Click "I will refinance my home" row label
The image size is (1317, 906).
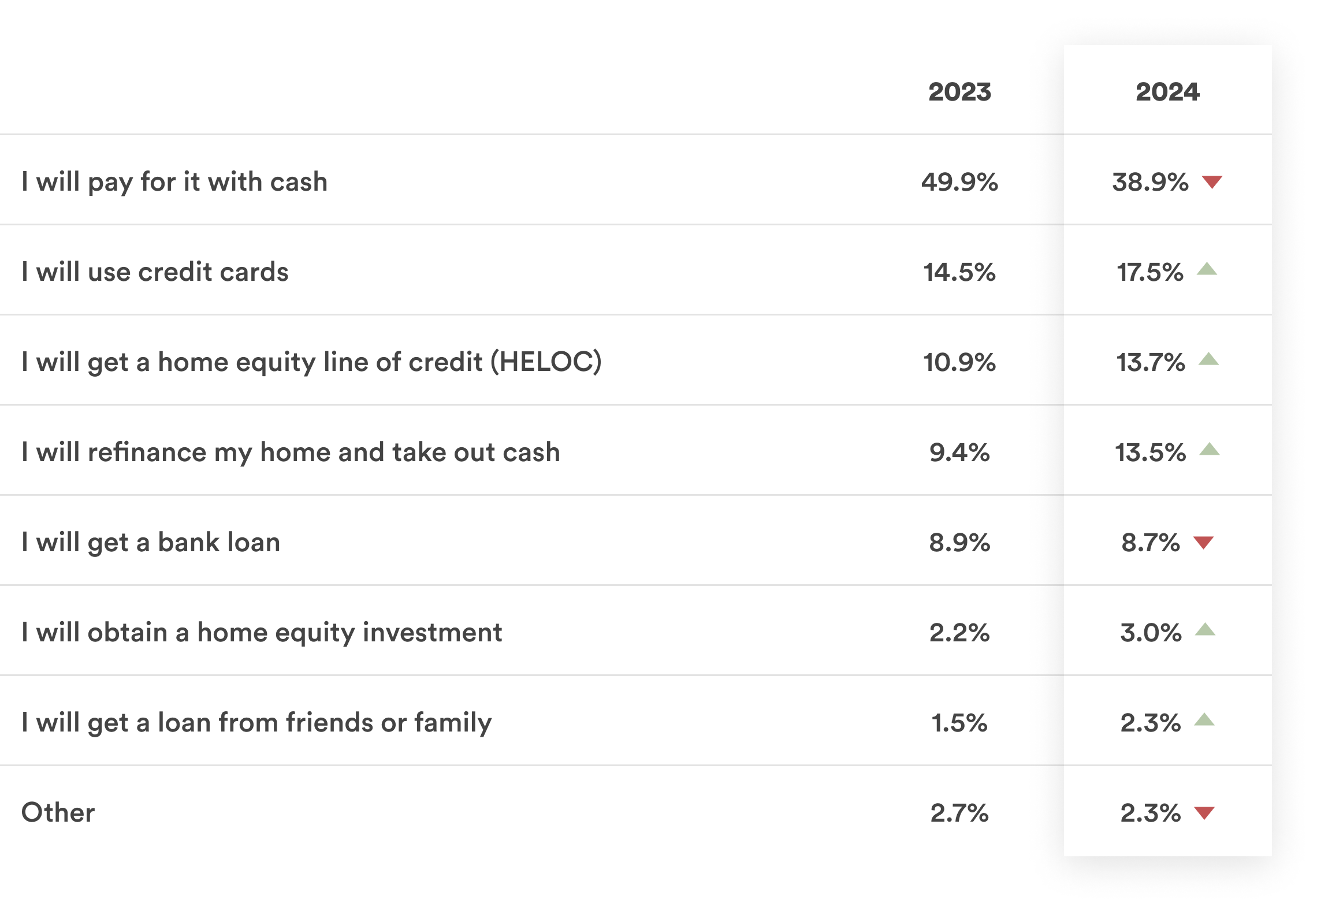click(291, 452)
